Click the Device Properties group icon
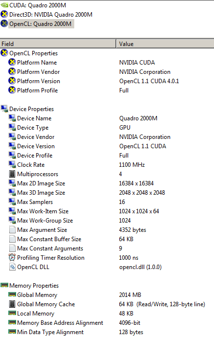This screenshot has width=214, height=339. pos(4,109)
